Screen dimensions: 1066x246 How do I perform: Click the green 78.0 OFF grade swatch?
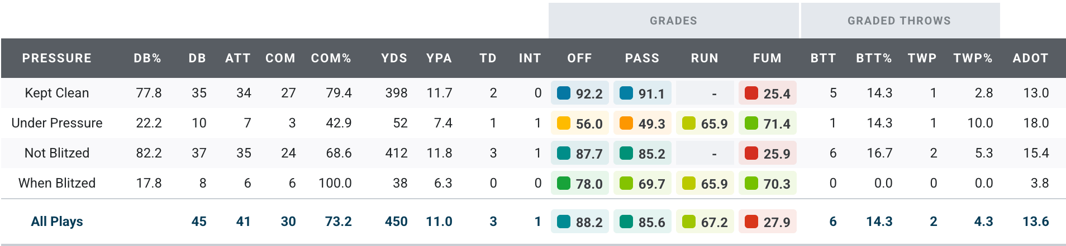click(x=564, y=184)
